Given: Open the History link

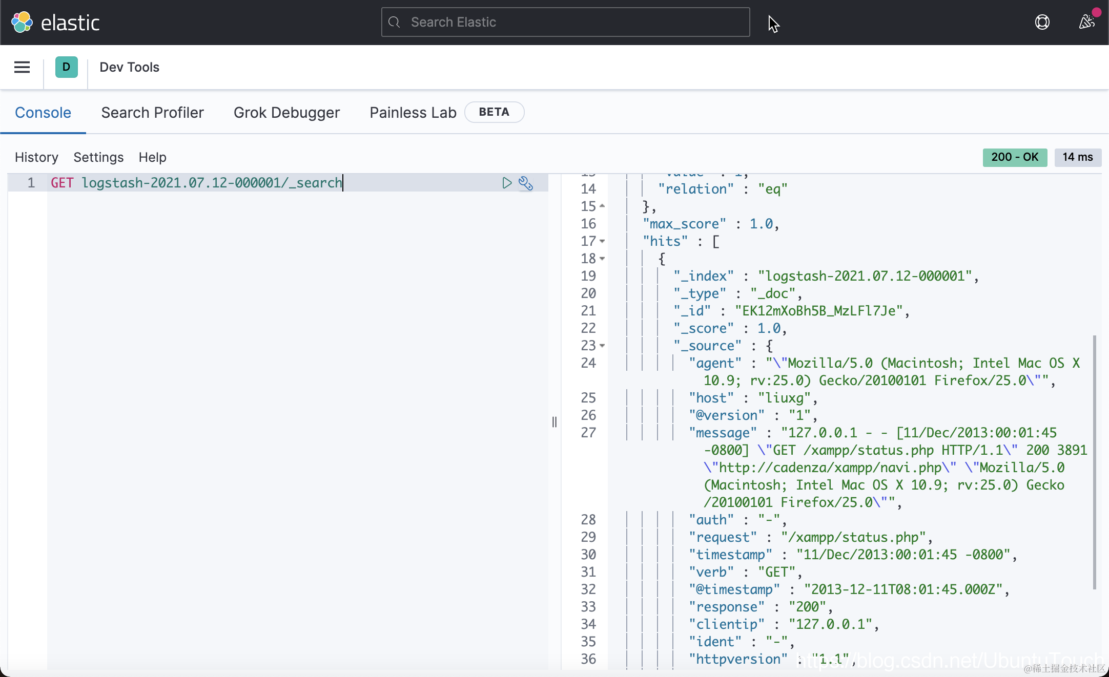Looking at the screenshot, I should click(36, 157).
